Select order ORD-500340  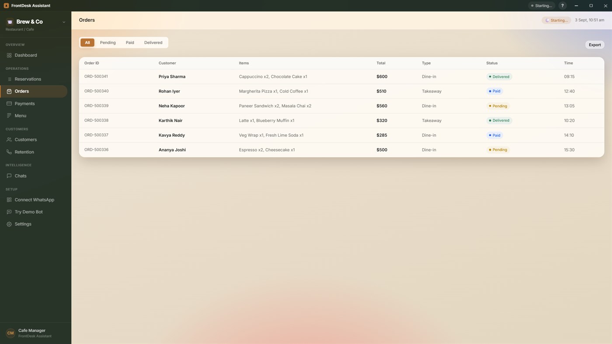pos(96,91)
